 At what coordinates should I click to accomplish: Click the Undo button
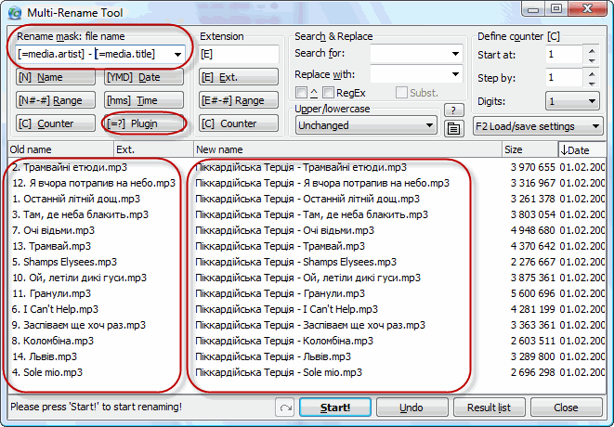point(412,408)
